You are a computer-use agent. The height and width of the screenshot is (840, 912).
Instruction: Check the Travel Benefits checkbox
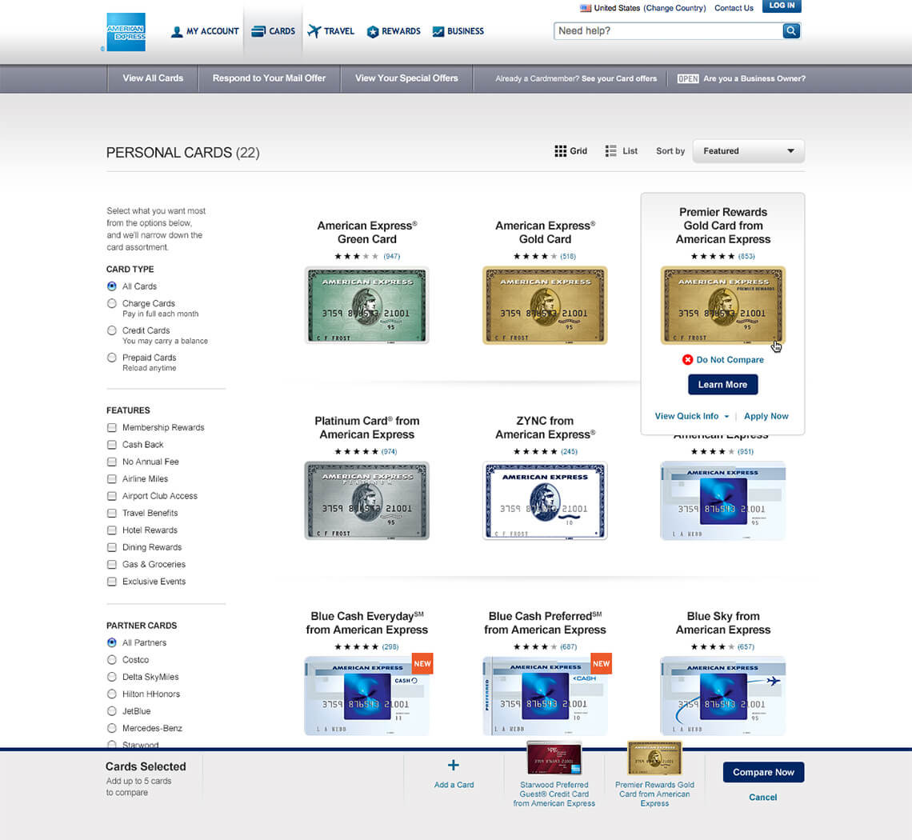click(112, 513)
